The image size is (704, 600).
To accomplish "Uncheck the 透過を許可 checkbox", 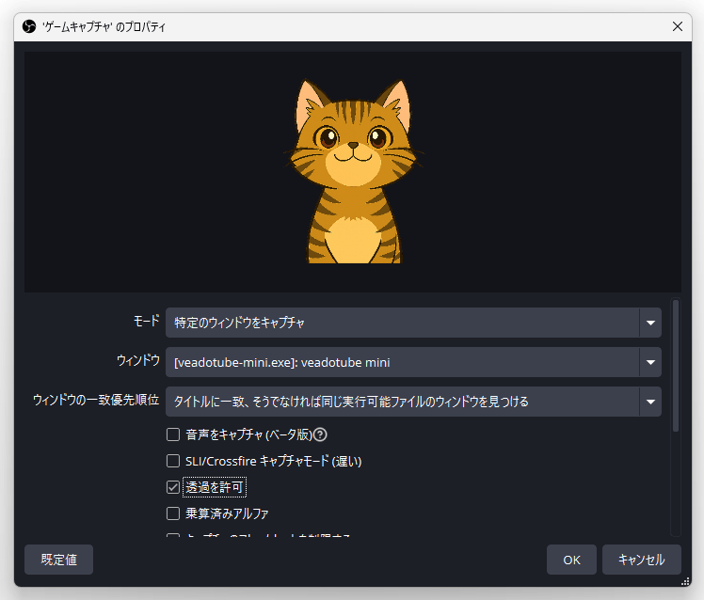I will tap(172, 487).
